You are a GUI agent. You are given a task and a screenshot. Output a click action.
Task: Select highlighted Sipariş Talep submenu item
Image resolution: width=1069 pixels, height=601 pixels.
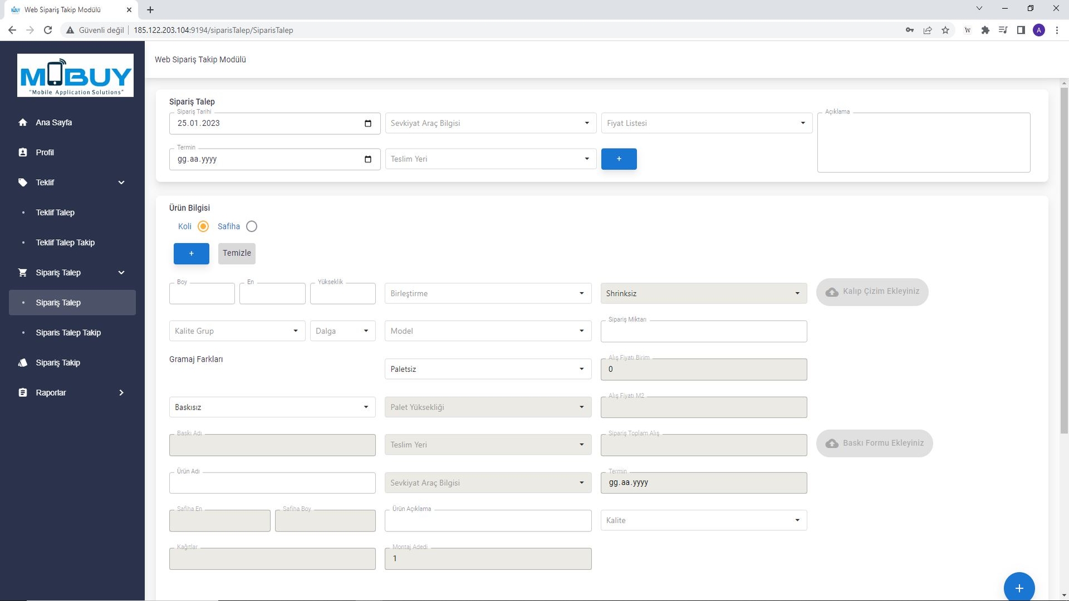tap(72, 303)
